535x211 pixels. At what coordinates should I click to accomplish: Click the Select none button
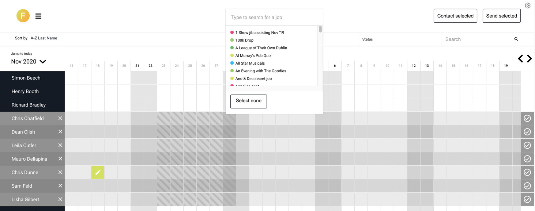click(x=248, y=101)
